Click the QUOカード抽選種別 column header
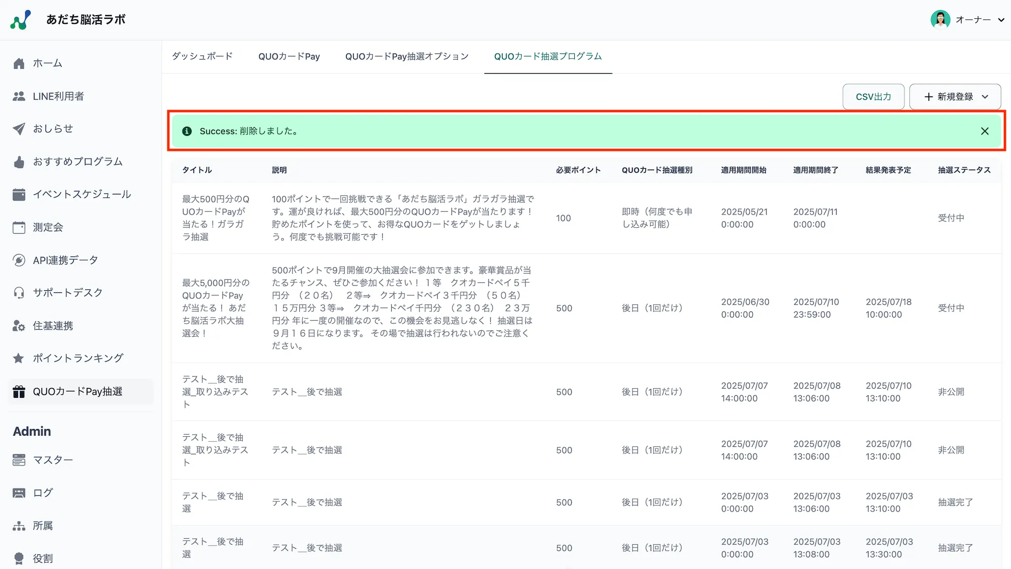The height and width of the screenshot is (569, 1011). point(657,170)
